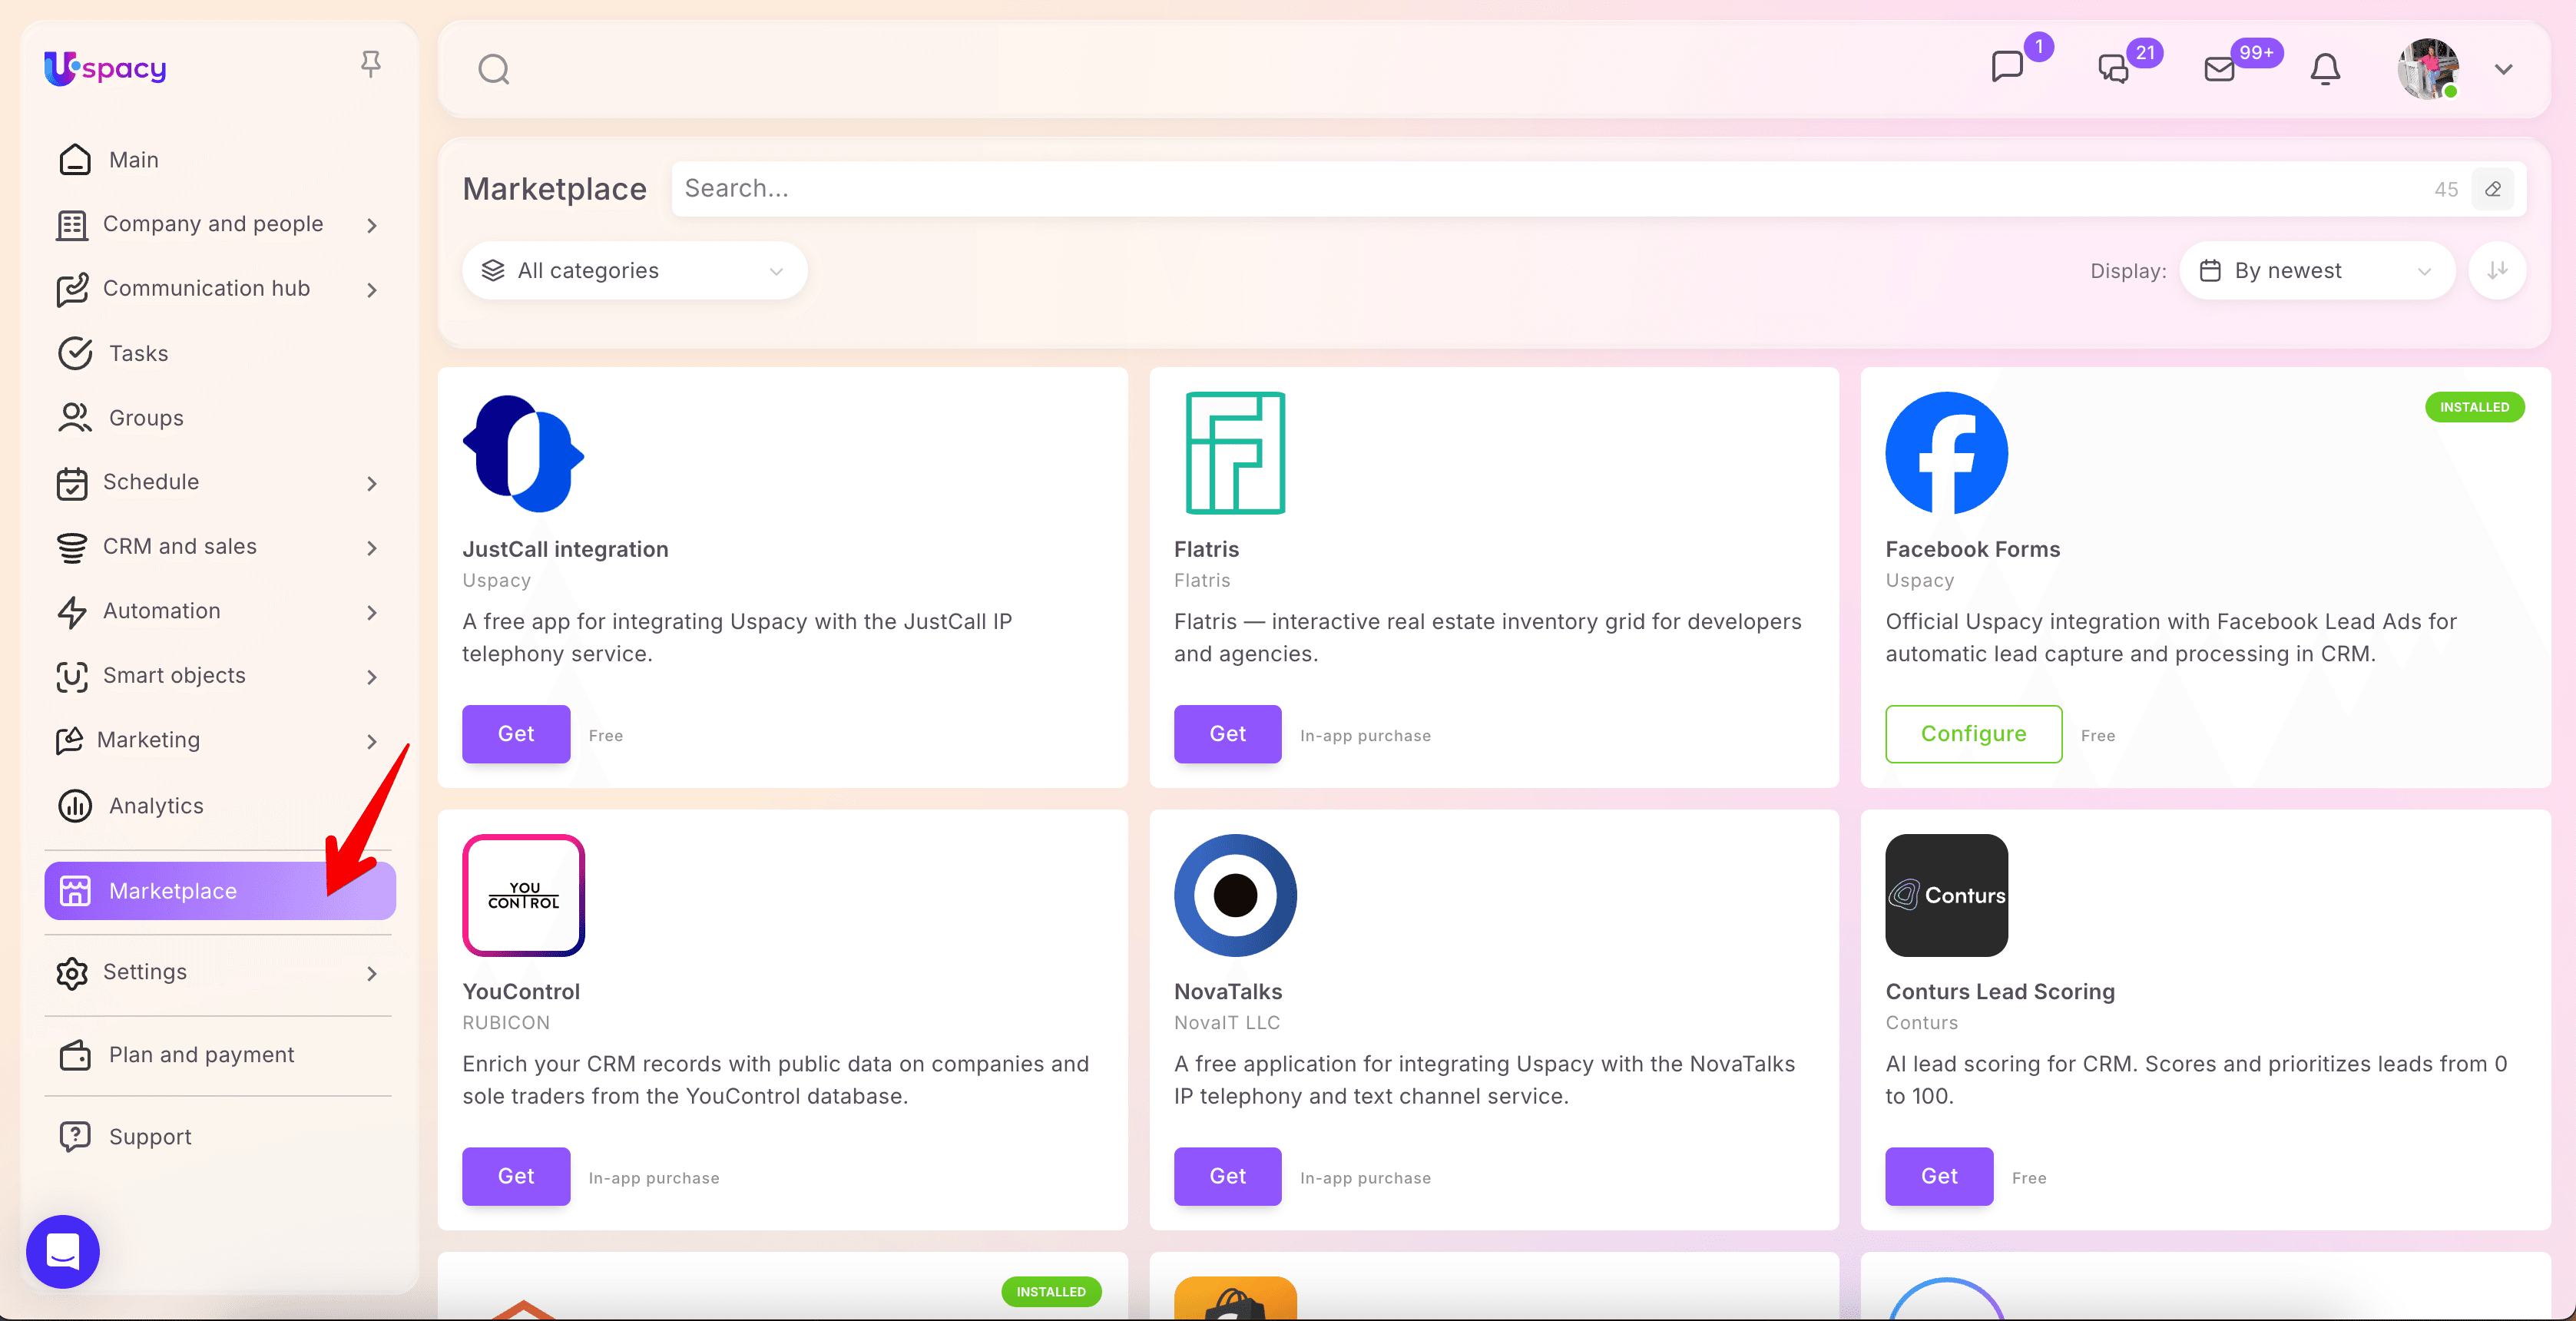Expand the profile menu chevron
Viewport: 2576px width, 1321px height.
pos(2504,69)
